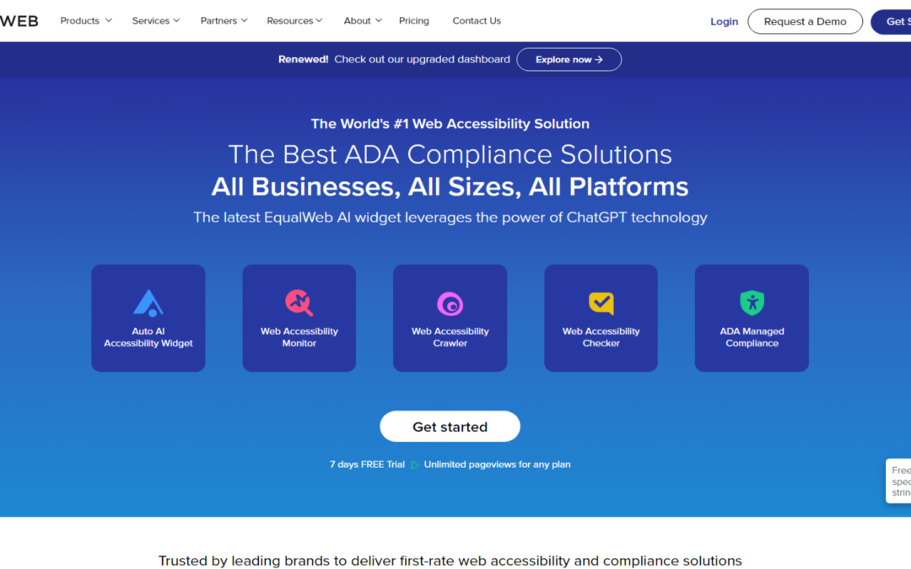The image size is (911, 569).
Task: Expand the Partners dropdown chevron
Action: [x=245, y=20]
